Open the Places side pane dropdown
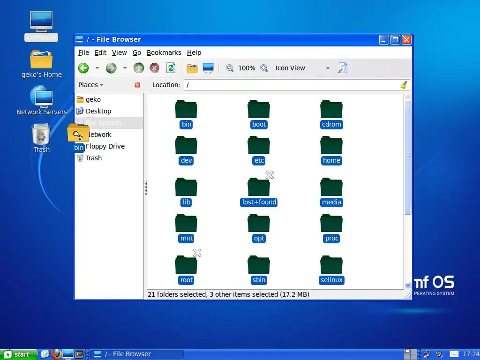480x360 pixels. pos(90,85)
